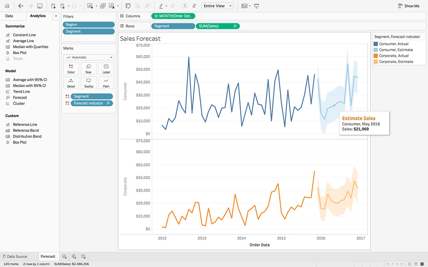
Task: Enter presentation mode from toolbar
Action: [x=256, y=6]
